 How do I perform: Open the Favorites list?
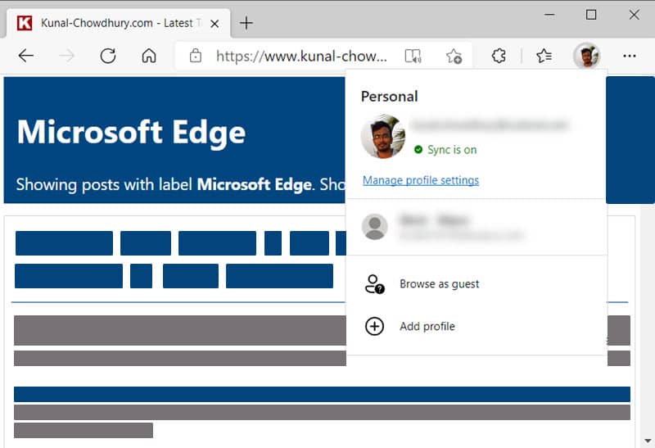click(x=544, y=56)
